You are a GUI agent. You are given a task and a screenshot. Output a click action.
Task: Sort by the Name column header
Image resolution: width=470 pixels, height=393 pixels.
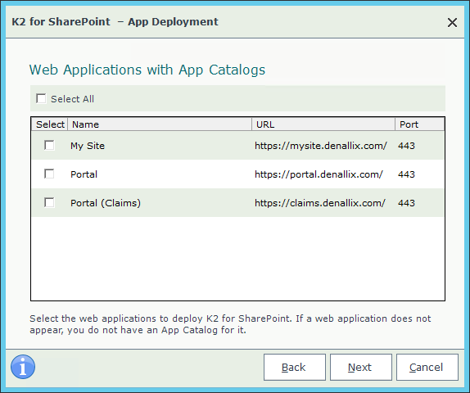point(160,124)
